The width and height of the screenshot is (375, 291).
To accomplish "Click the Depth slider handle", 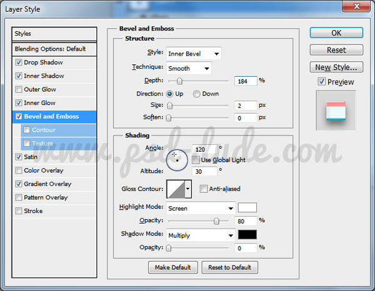I will (x=179, y=81).
